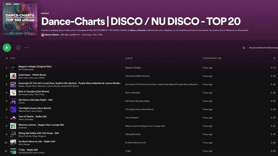Open the DISCODASCO artist link
Viewport: 278px width, 156px height.
pyautogui.click(x=26, y=153)
